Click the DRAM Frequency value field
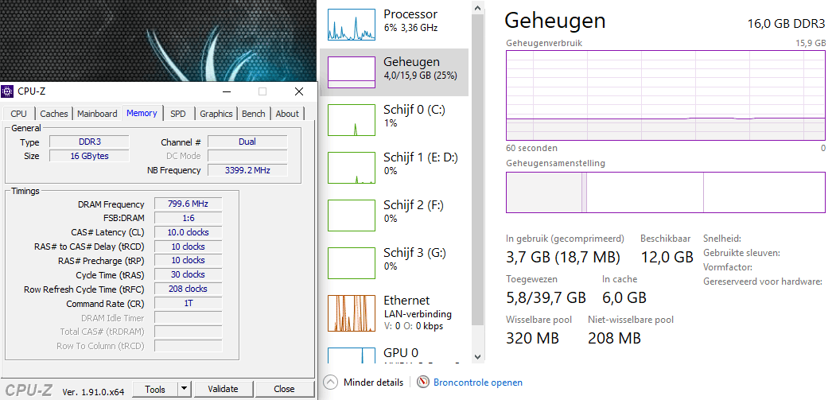The width and height of the screenshot is (836, 400). (188, 204)
